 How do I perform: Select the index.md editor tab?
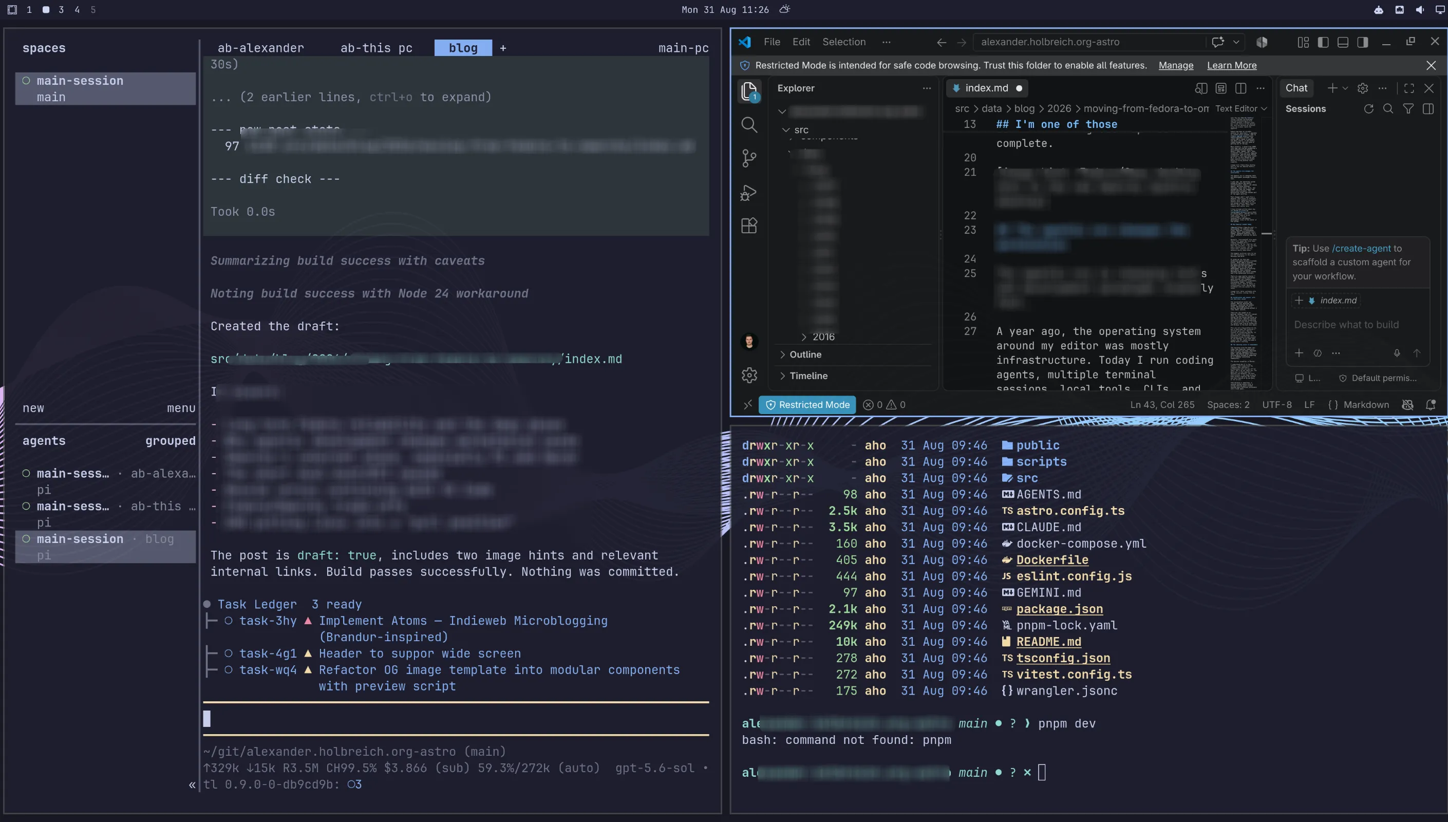pos(987,88)
